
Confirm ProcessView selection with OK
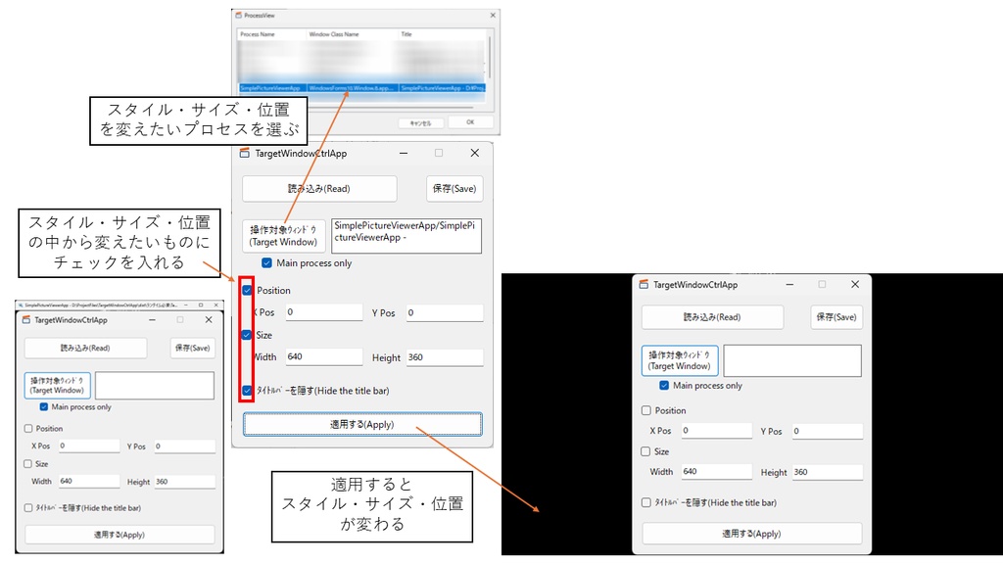coord(470,122)
